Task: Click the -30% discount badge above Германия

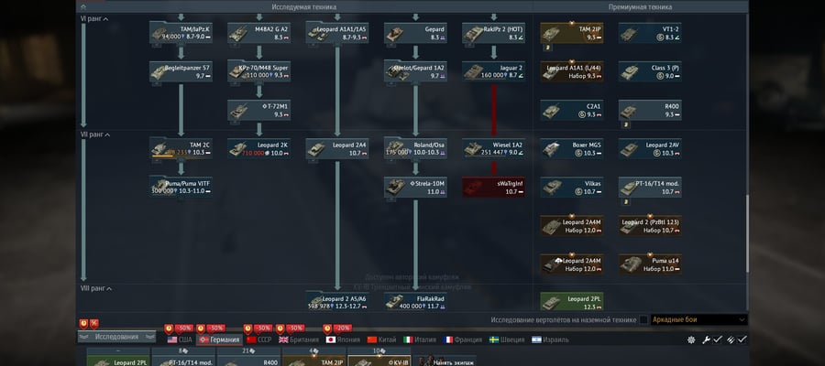Action: 215,328
